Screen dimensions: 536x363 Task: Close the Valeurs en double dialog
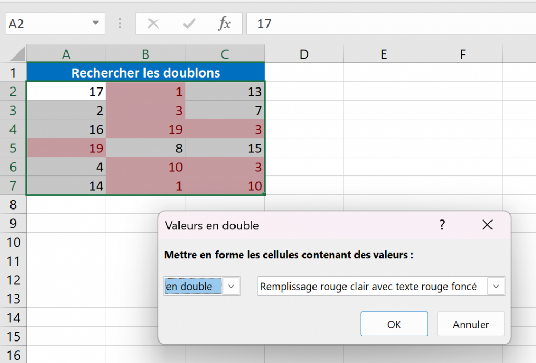[487, 225]
